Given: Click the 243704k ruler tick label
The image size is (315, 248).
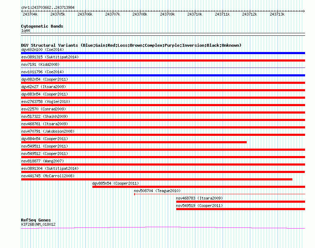Looking at the screenshot, I should (x=30, y=14).
